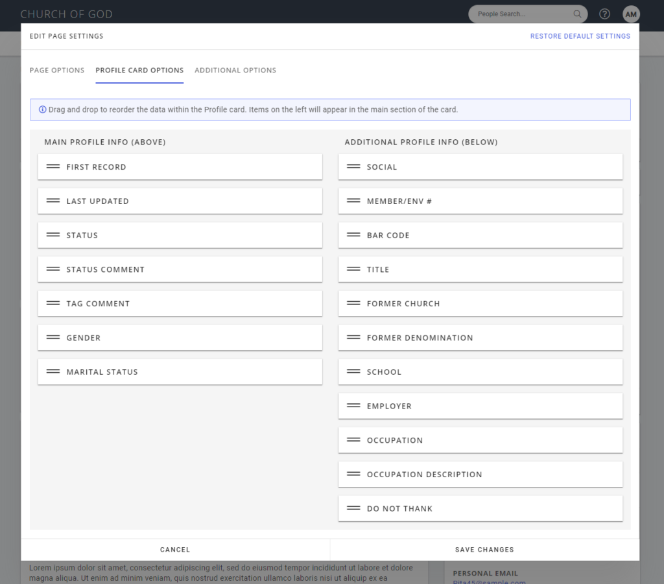Grab the drag handle beside Status
Viewport: 664px width, 584px height.
coord(53,234)
